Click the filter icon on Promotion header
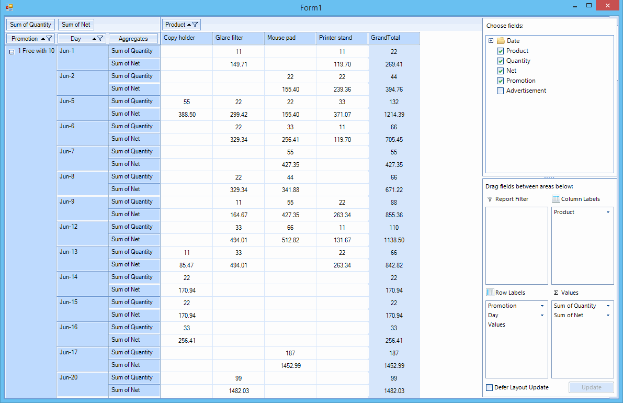Viewport: 623px width, 403px height. 49,39
